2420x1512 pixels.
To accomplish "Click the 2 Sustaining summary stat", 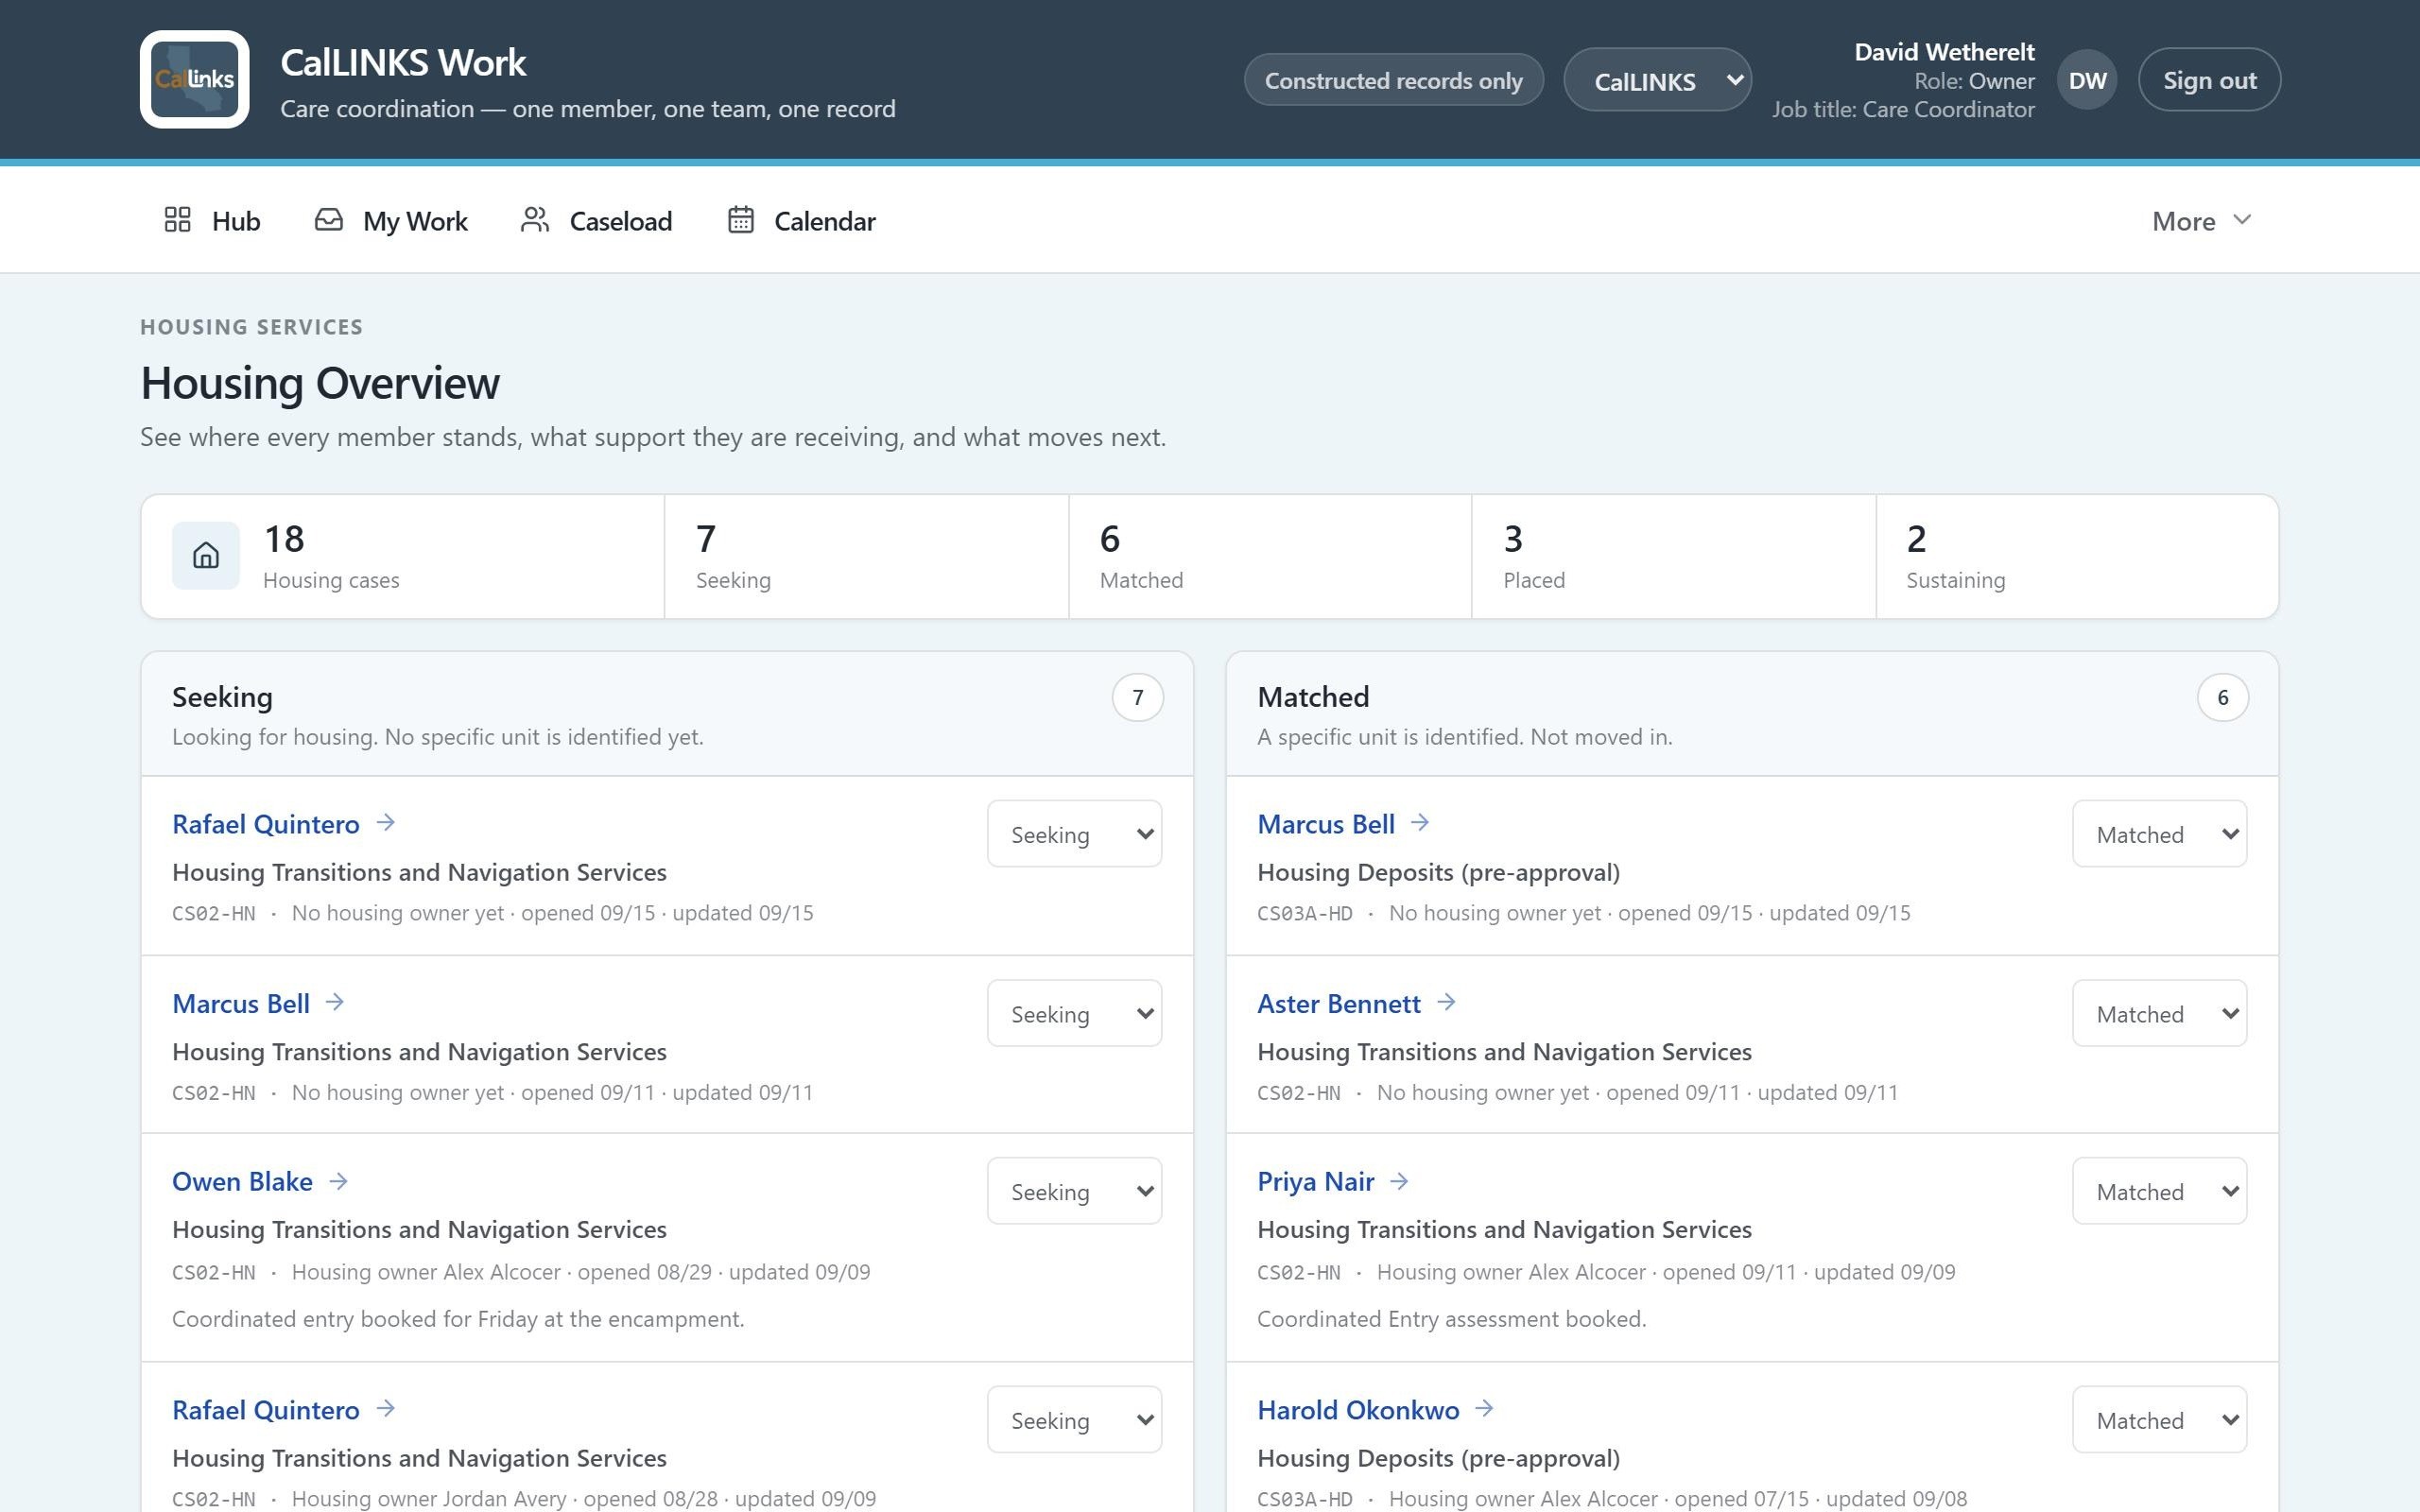I will (2077, 556).
